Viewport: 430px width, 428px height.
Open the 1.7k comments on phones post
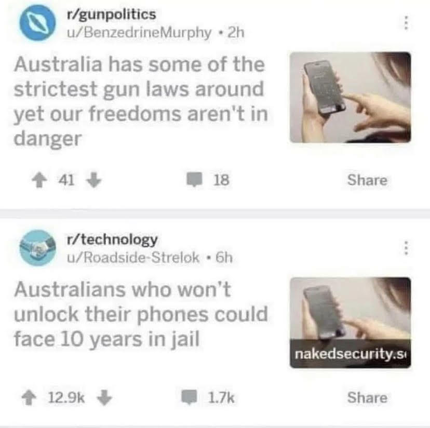click(208, 397)
